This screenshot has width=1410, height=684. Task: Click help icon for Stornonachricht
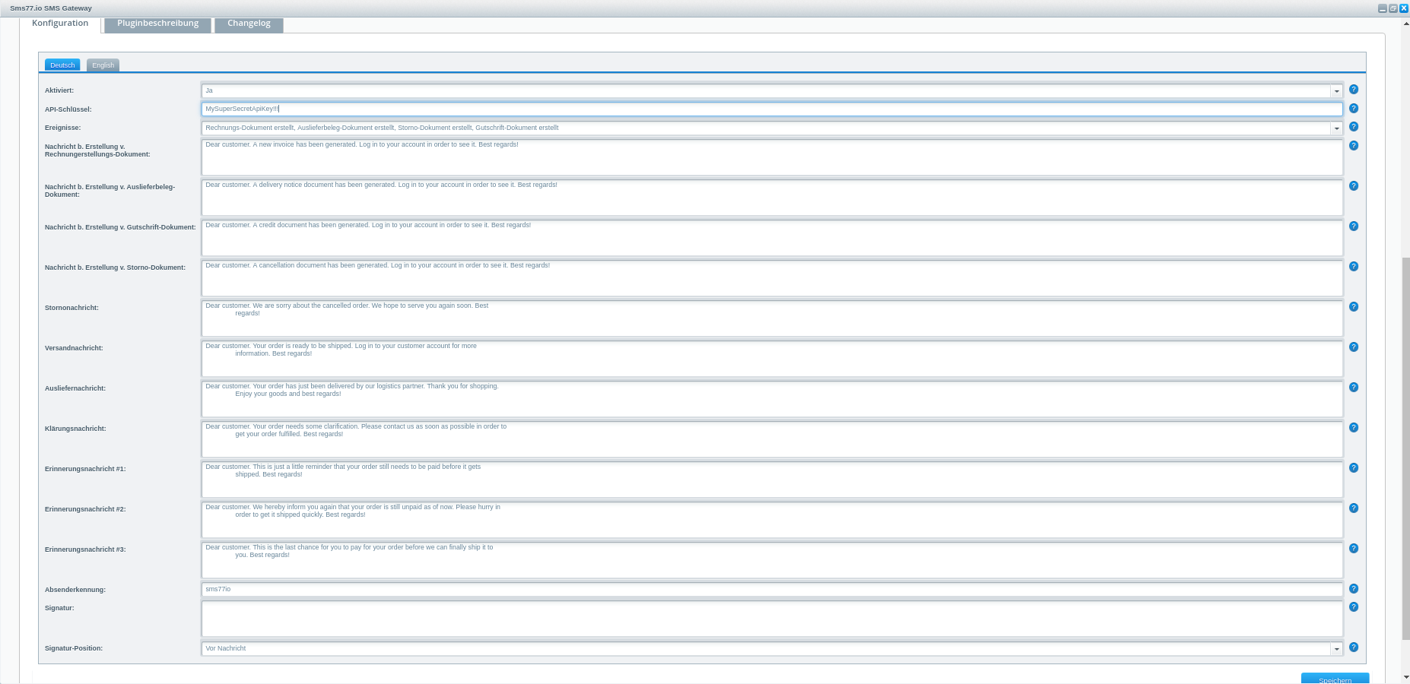pos(1354,307)
